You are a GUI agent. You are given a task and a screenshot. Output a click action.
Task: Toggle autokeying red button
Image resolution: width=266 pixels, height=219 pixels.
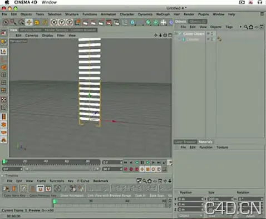tap(131, 169)
